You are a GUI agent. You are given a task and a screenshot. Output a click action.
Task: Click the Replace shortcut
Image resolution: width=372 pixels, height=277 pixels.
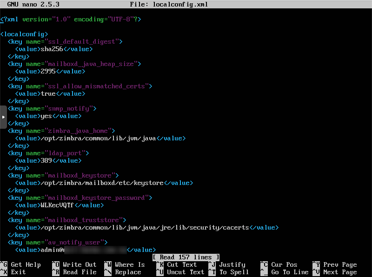click(x=123, y=272)
